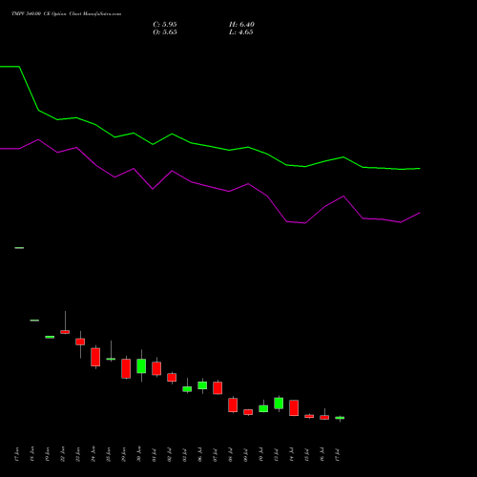Click the low value 'L: 4.65'
The width and height of the screenshot is (477, 477).
coord(241,32)
